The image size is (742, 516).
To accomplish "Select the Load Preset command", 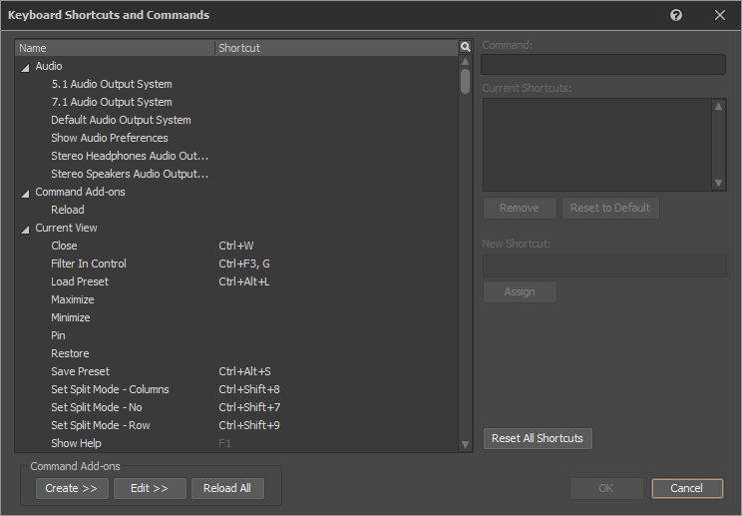I will 80,281.
